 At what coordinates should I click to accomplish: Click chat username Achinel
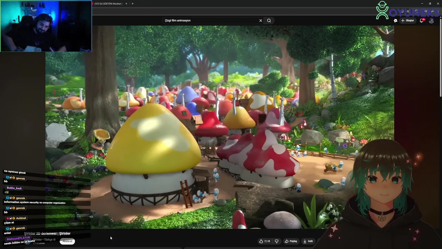21,218
